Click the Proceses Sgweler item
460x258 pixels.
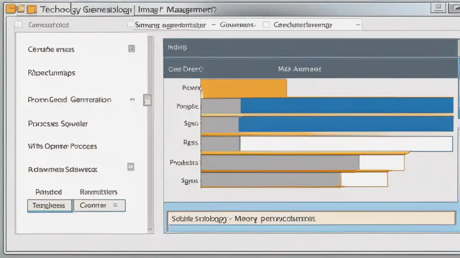click(x=57, y=123)
